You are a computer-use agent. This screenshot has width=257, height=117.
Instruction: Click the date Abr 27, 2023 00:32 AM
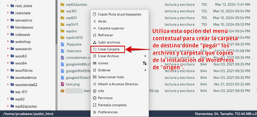[x=232, y=84]
